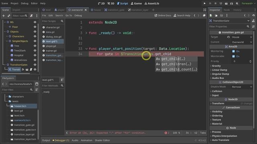Toggle visibility of BG node
The height and width of the screenshot is (144, 257).
[x=35, y=22]
